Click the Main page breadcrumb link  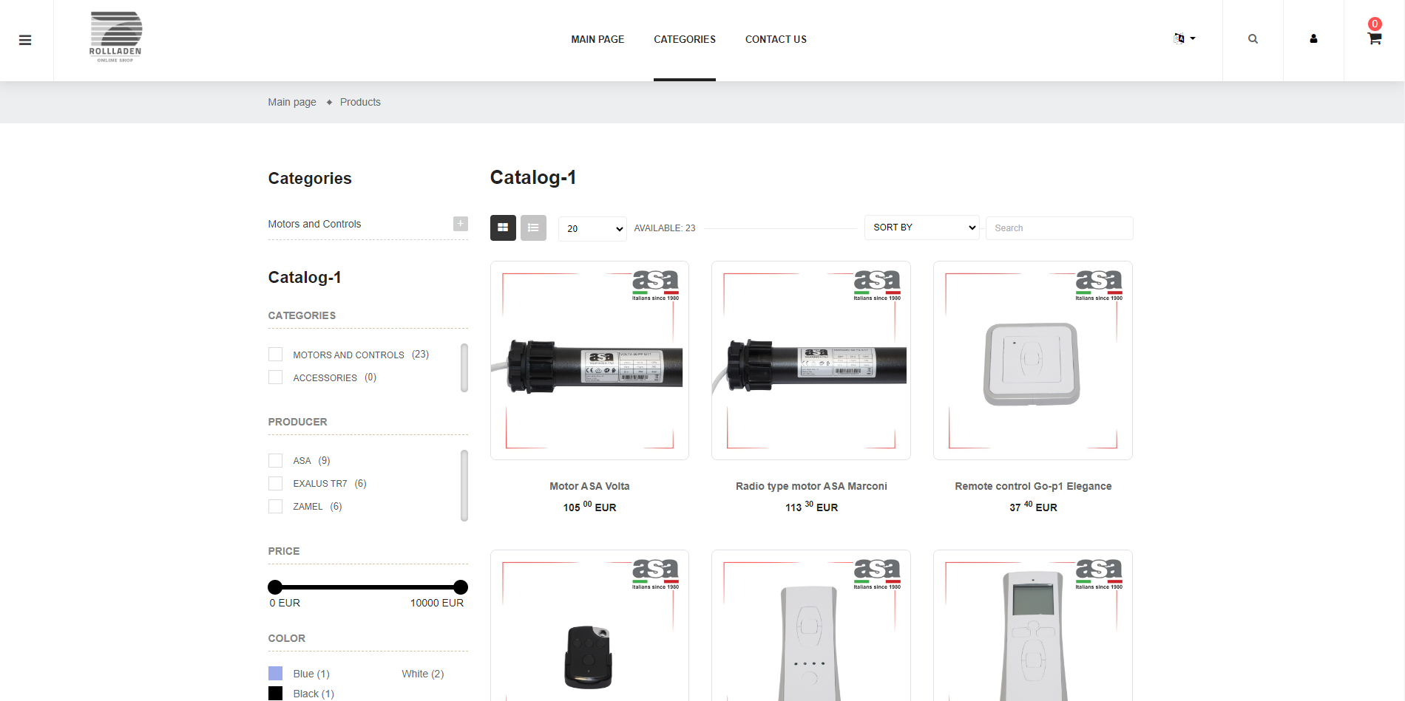pyautogui.click(x=291, y=102)
